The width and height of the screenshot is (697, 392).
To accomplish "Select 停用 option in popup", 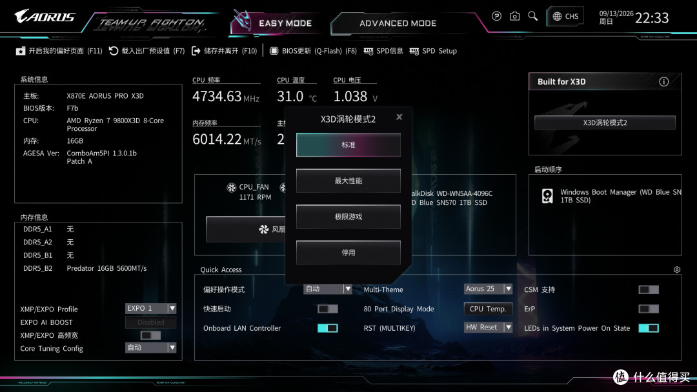I will pyautogui.click(x=348, y=253).
